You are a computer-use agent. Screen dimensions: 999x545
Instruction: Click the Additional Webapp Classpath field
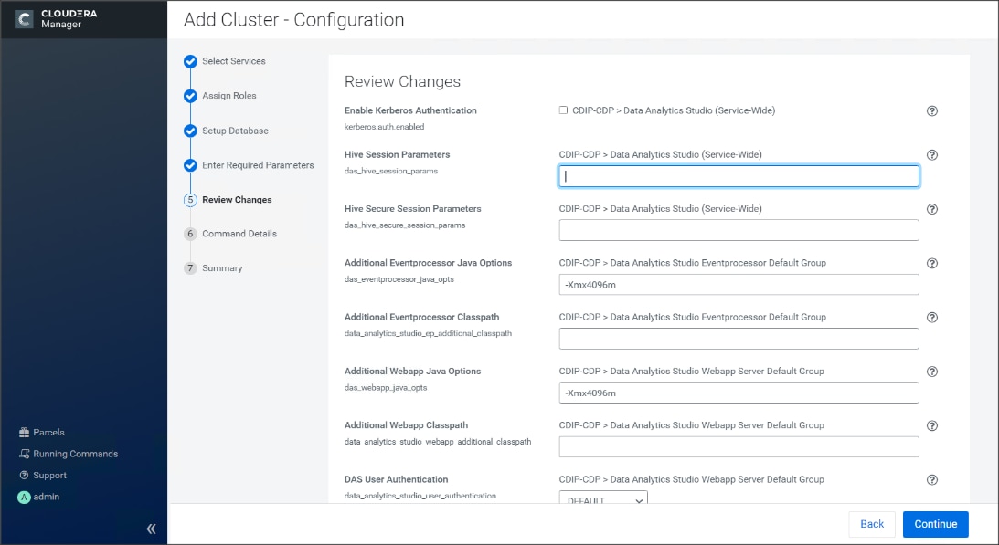tap(739, 447)
